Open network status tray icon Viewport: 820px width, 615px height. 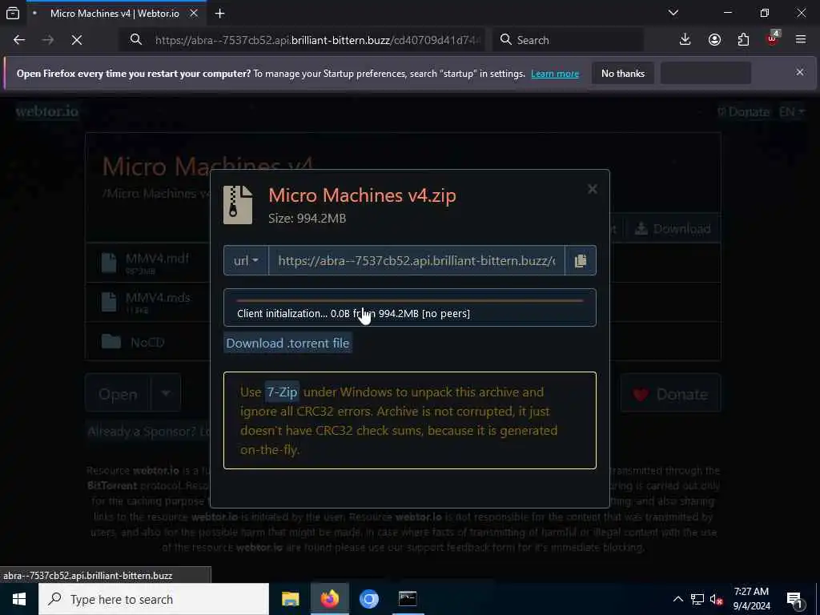coord(697,599)
